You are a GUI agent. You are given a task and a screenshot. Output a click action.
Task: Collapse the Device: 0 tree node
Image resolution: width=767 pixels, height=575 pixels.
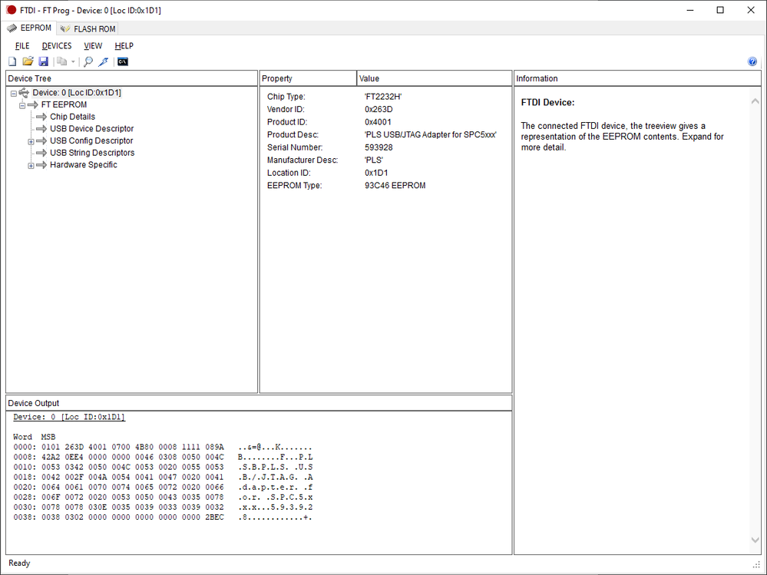point(14,94)
